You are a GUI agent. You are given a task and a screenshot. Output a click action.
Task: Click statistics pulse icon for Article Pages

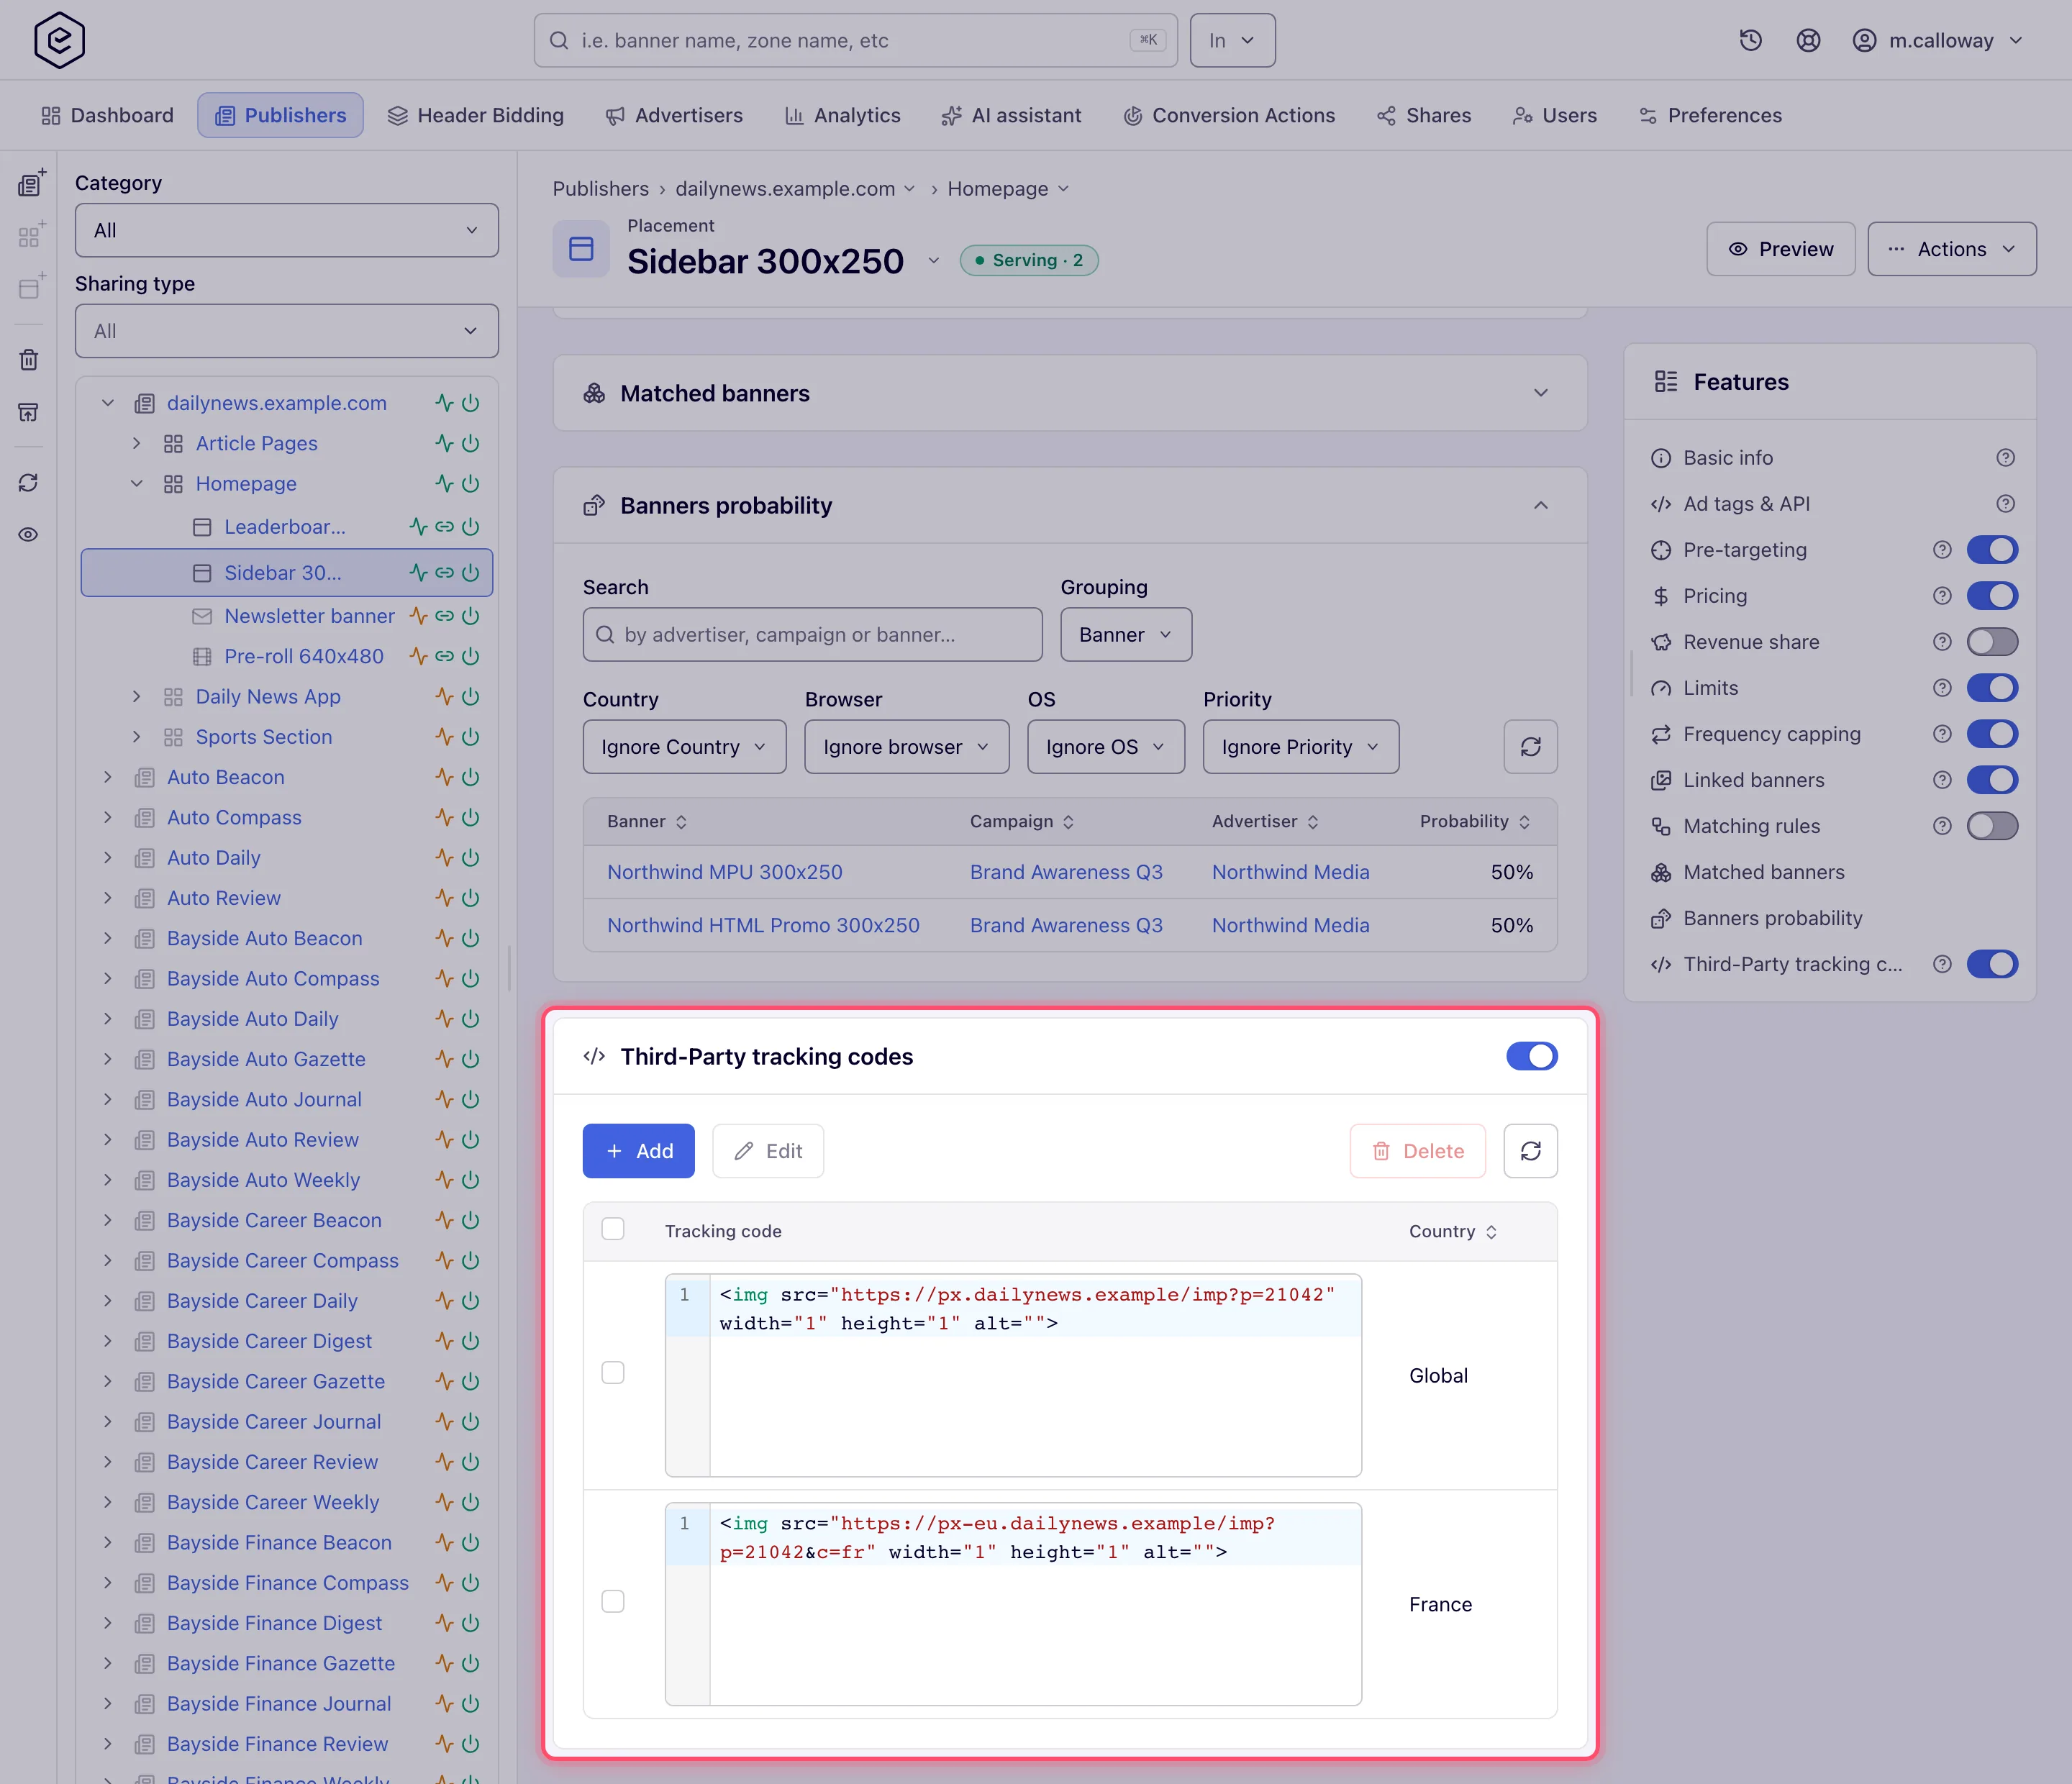pos(444,443)
